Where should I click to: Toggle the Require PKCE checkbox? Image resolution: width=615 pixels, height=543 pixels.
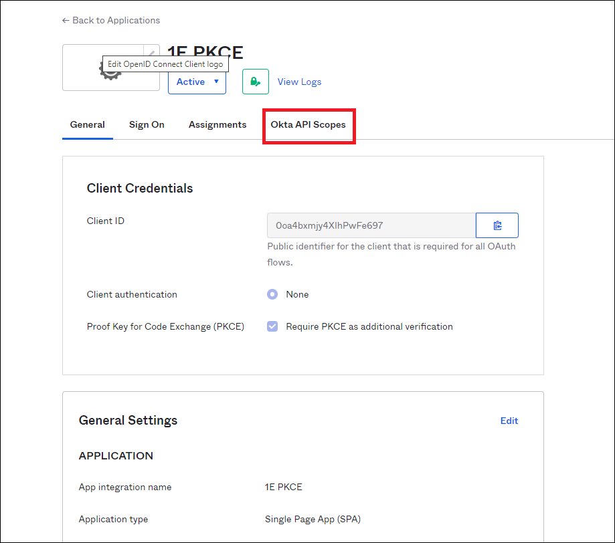tap(272, 326)
